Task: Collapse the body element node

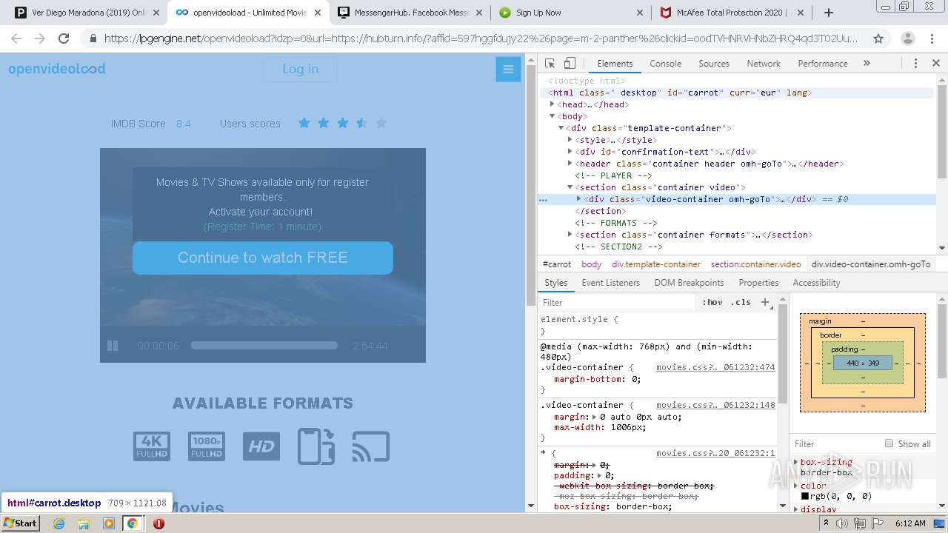Action: (x=552, y=116)
